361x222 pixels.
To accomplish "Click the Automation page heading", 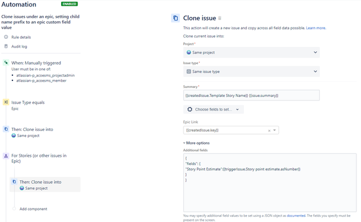I will [x=19, y=4].
